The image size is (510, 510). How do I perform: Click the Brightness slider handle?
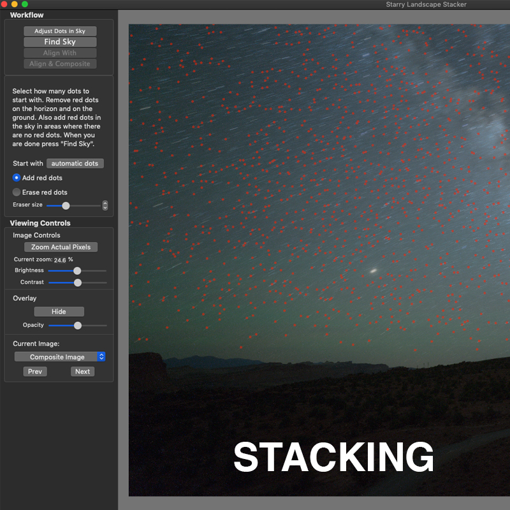(77, 270)
